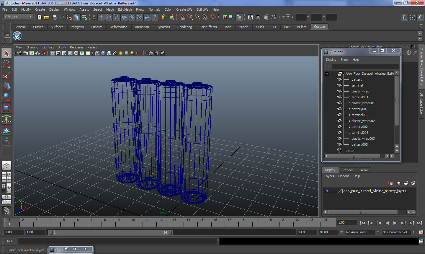
Task: Click the Save Scene icon
Action: tap(55, 17)
